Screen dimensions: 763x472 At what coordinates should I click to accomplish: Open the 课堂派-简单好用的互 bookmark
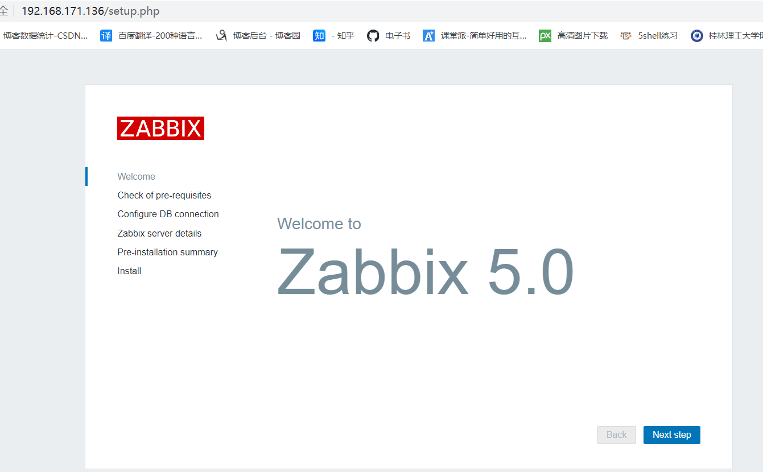484,36
